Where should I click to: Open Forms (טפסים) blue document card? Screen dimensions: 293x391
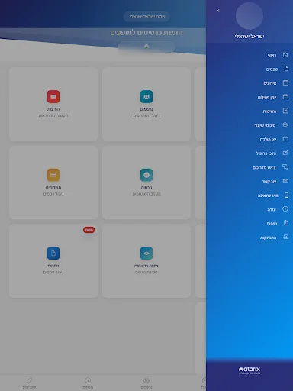click(x=53, y=261)
